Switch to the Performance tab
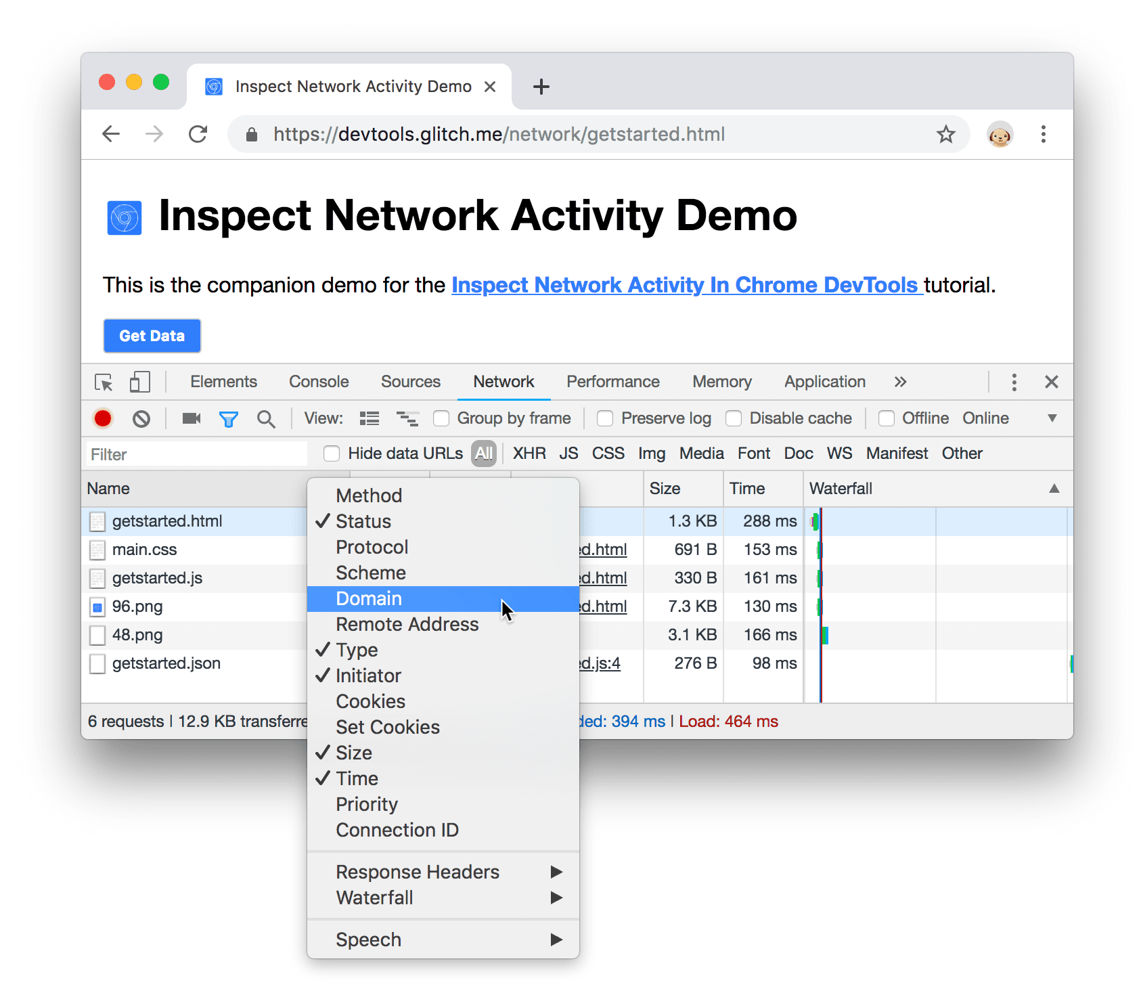The height and width of the screenshot is (995, 1141). [x=612, y=382]
